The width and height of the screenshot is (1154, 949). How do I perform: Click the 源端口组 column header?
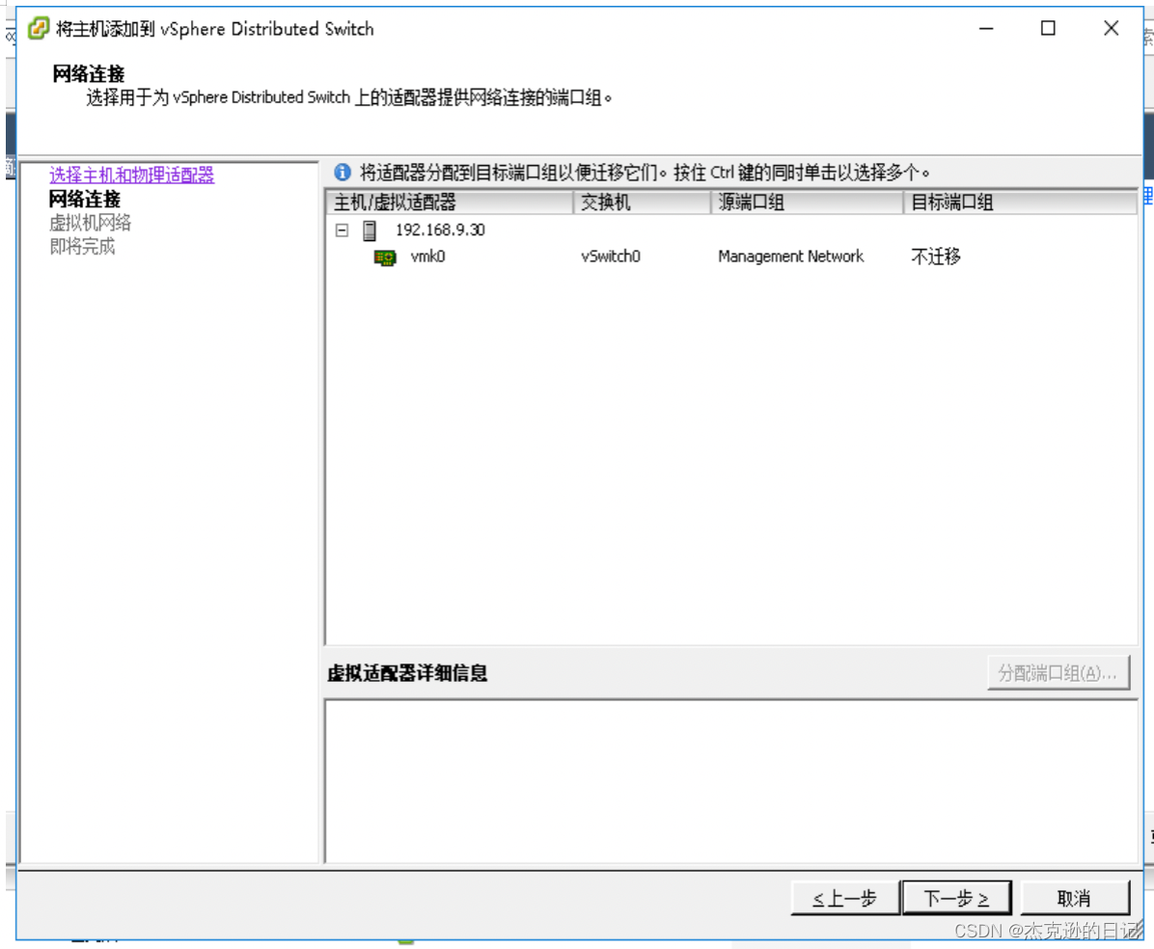pos(807,203)
